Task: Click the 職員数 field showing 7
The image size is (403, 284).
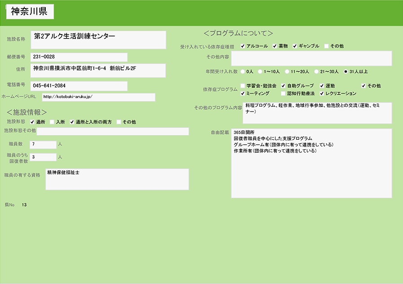Action: 43,144
